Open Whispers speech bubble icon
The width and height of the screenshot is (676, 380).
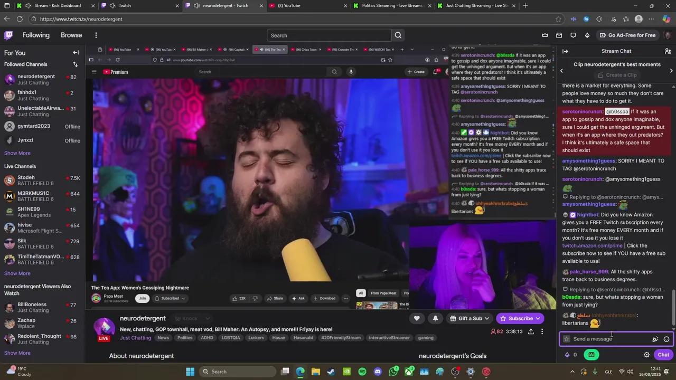[x=573, y=35]
